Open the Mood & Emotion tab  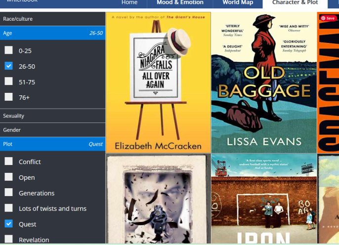pyautogui.click(x=180, y=3)
